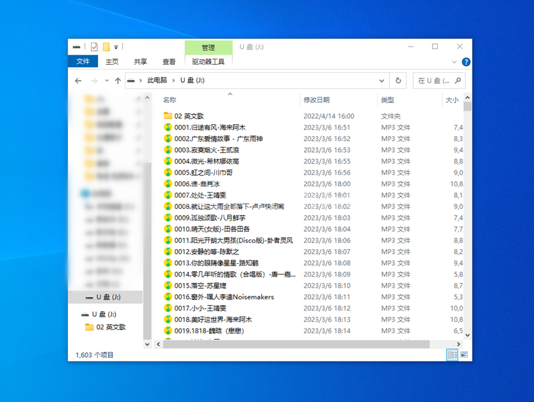The width and height of the screenshot is (534, 402).
Task: Go up one level with the up arrow
Action: (x=118, y=81)
